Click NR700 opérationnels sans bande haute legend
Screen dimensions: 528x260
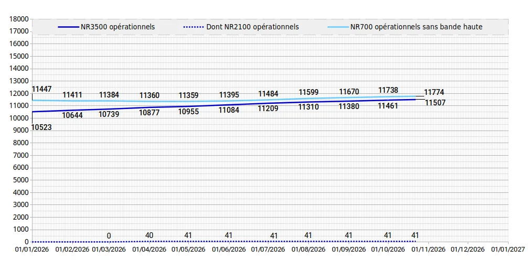tap(405, 27)
